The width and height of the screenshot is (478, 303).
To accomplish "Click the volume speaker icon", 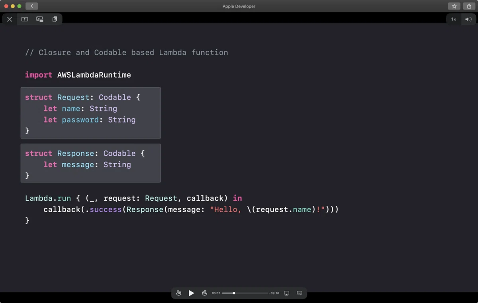I will [468, 19].
